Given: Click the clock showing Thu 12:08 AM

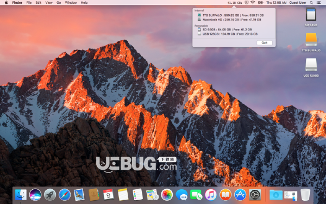Looking at the screenshot, I should pos(277,3).
